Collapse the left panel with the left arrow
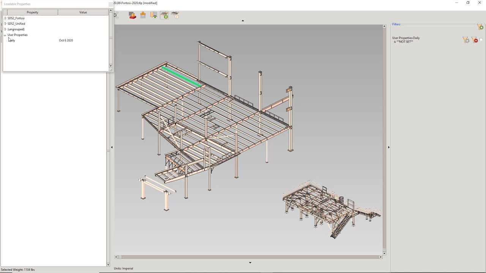Viewport: 486px width, 273px height. [x=112, y=147]
